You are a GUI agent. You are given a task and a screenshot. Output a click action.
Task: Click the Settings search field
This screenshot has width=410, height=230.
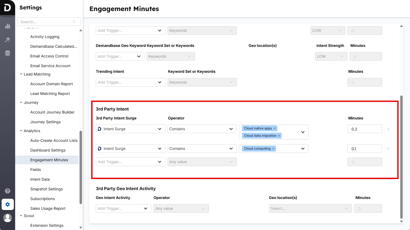46,22
